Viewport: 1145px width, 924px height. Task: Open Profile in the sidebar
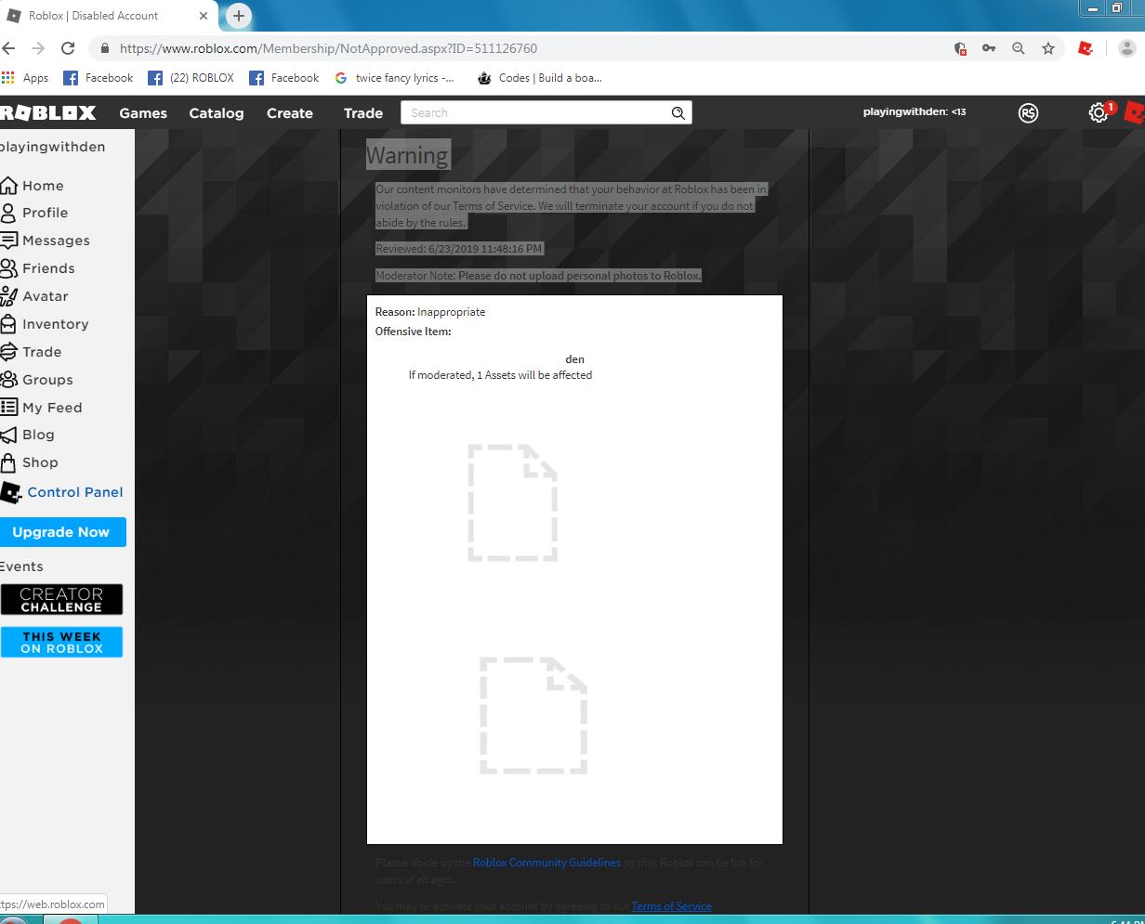click(35, 213)
